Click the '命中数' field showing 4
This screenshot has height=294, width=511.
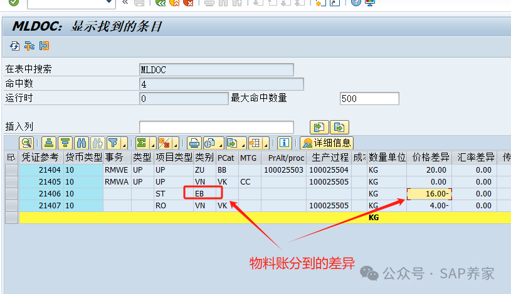(x=221, y=84)
